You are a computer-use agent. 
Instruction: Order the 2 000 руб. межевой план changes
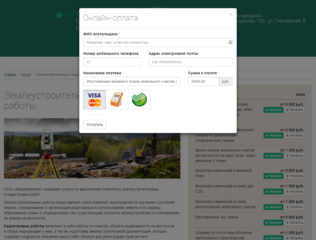[273, 176]
